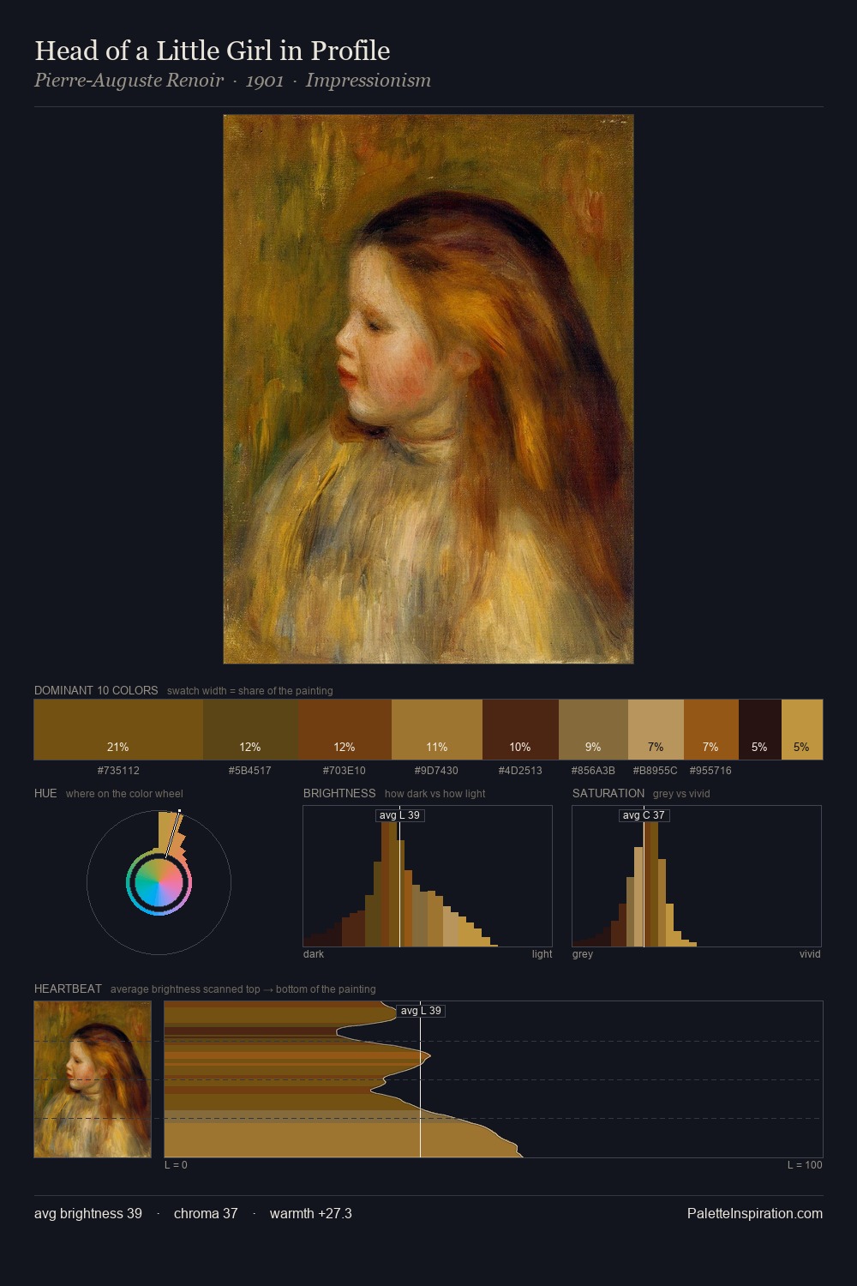Click the main Renoir painting image

coord(428,389)
